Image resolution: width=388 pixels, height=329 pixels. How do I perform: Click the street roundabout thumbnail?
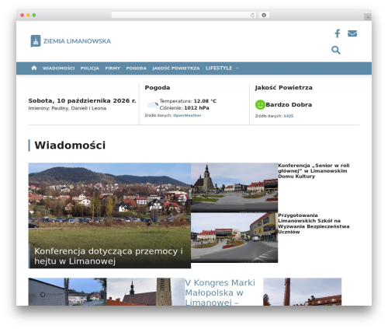click(x=234, y=238)
